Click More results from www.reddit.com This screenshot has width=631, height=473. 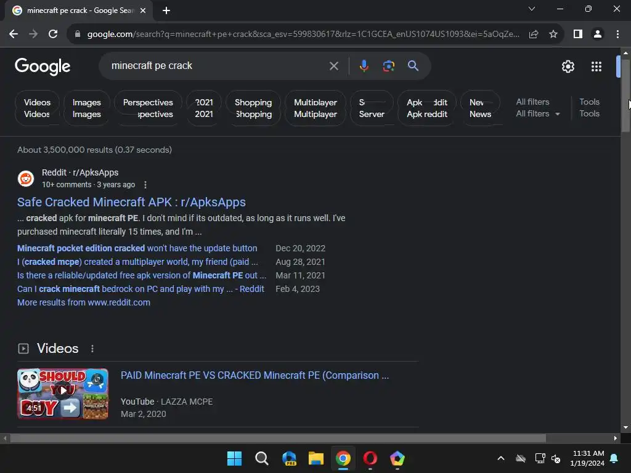click(x=84, y=302)
